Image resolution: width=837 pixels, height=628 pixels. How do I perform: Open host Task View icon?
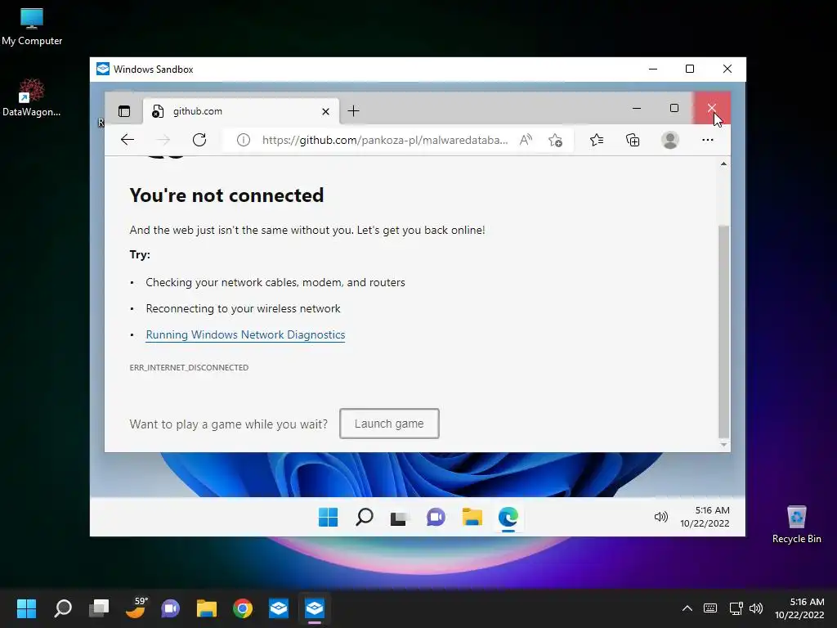coord(99,608)
